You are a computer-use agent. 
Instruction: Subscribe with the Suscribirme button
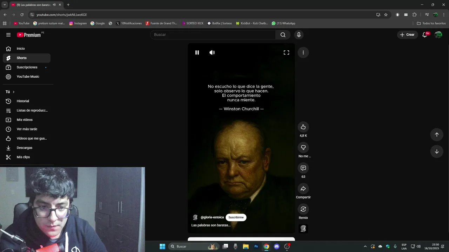(236, 217)
